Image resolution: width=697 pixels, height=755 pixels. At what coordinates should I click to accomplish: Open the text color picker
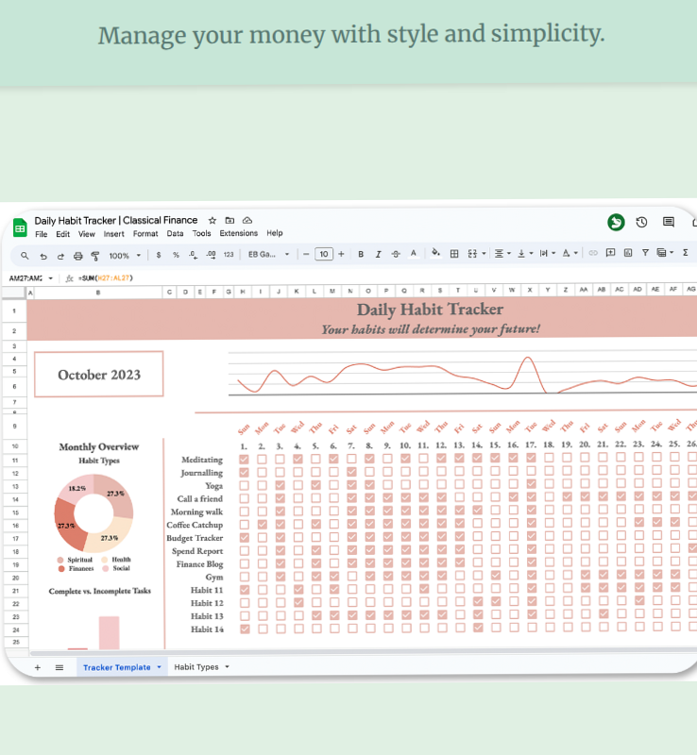[x=413, y=254]
